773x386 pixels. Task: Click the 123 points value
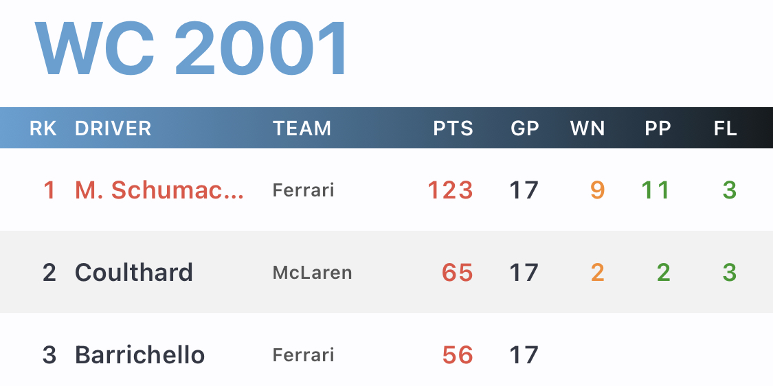tap(451, 190)
